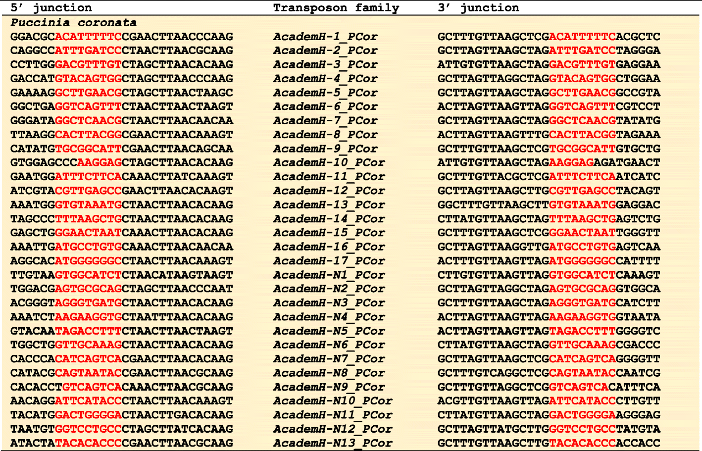Select the AcademH-14_PCor family name
The height and width of the screenshot is (451, 702).
[x=329, y=219]
